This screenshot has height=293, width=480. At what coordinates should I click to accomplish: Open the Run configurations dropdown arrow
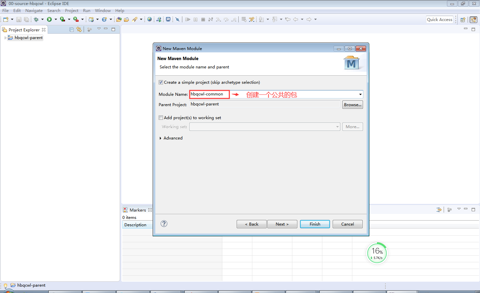pyautogui.click(x=56, y=19)
